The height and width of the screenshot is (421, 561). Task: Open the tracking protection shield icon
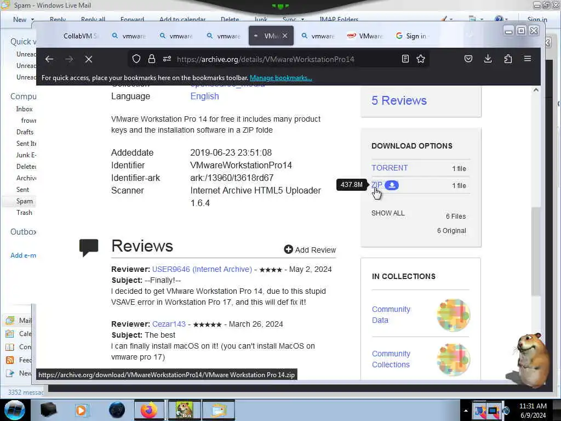136,59
